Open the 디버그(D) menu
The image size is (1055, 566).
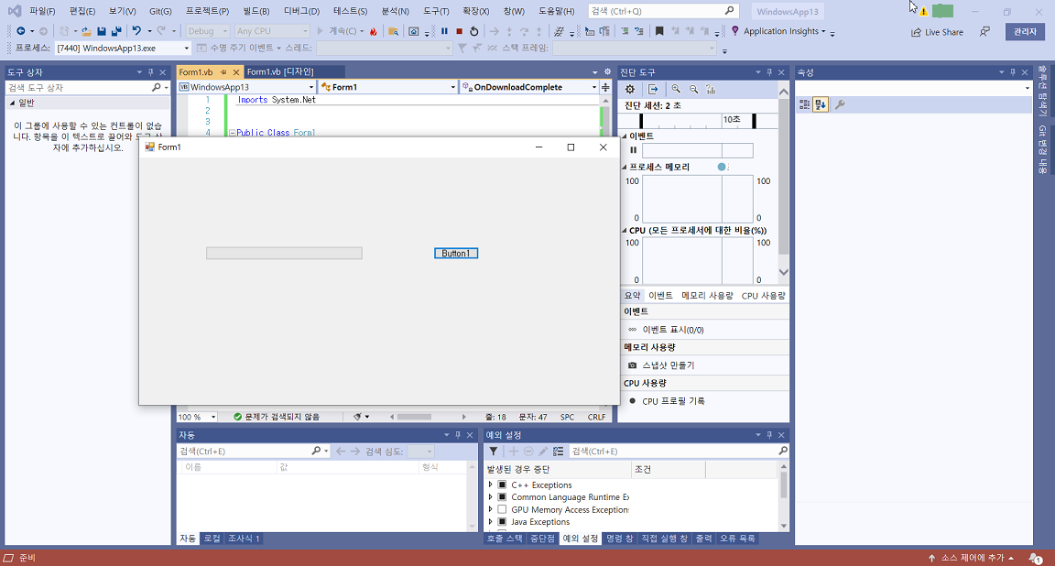[x=301, y=11]
